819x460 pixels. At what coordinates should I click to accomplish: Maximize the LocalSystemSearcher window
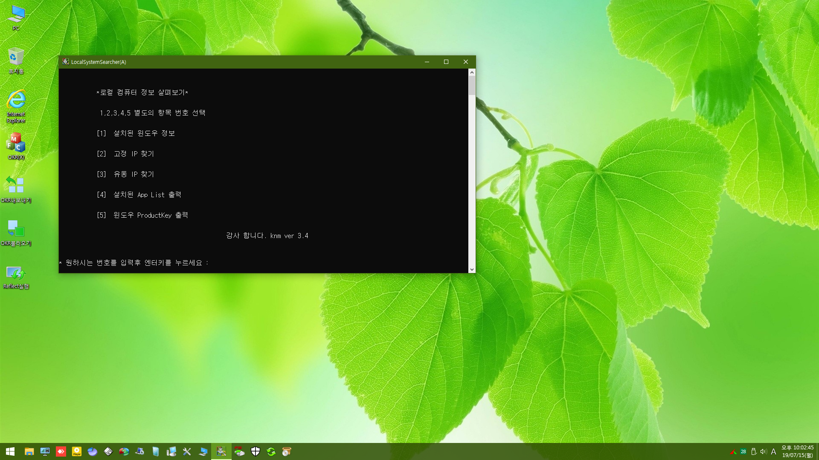[x=446, y=62]
